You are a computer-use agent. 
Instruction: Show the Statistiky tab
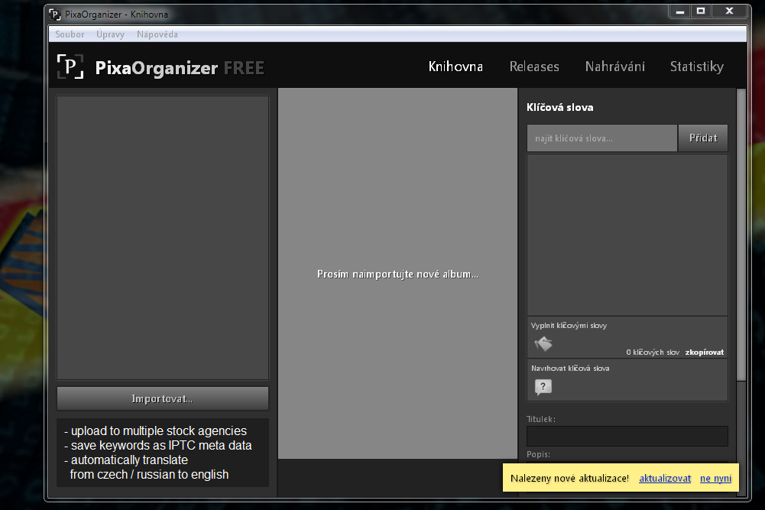(x=696, y=67)
